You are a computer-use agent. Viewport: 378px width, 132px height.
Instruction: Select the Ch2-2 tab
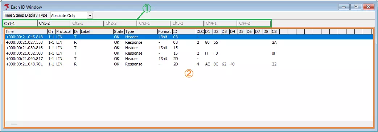(x=120, y=23)
